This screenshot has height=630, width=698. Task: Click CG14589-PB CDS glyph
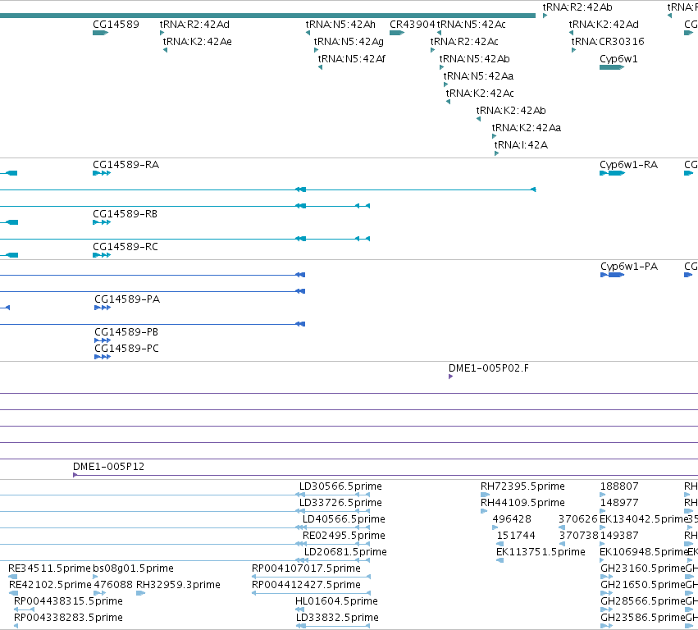point(103,341)
